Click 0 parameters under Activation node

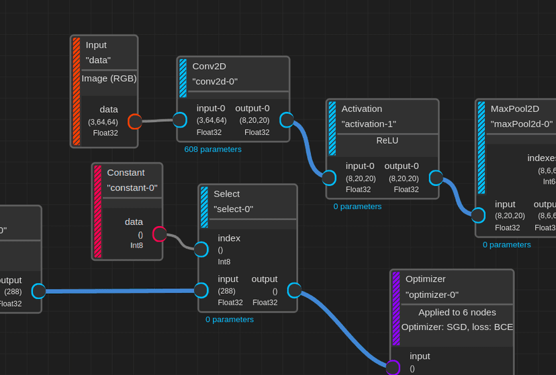point(357,207)
